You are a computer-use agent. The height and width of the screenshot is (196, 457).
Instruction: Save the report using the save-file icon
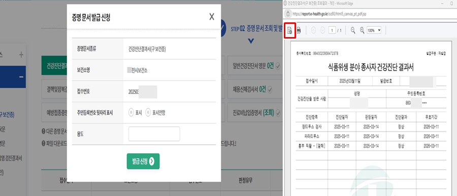coord(290,30)
